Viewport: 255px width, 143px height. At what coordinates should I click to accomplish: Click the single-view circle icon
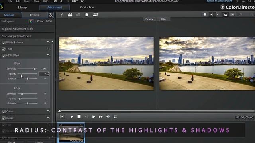[205, 14]
